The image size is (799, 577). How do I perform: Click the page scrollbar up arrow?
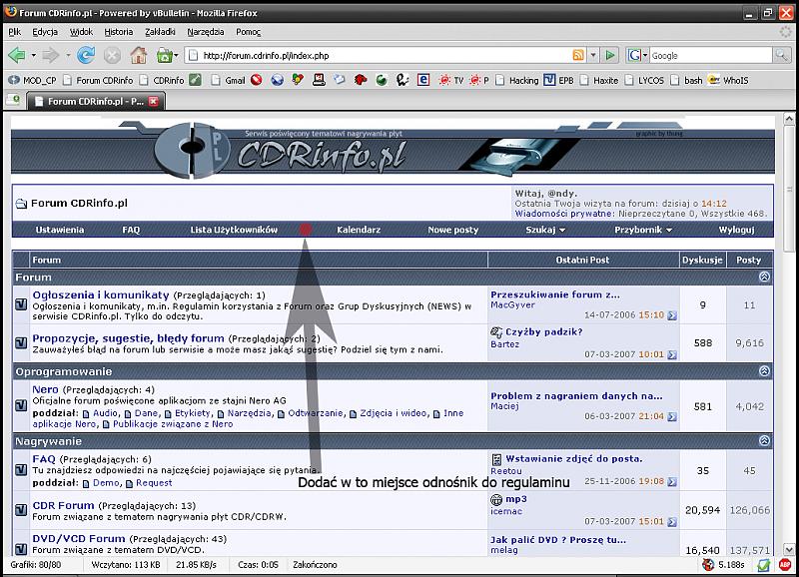click(789, 119)
